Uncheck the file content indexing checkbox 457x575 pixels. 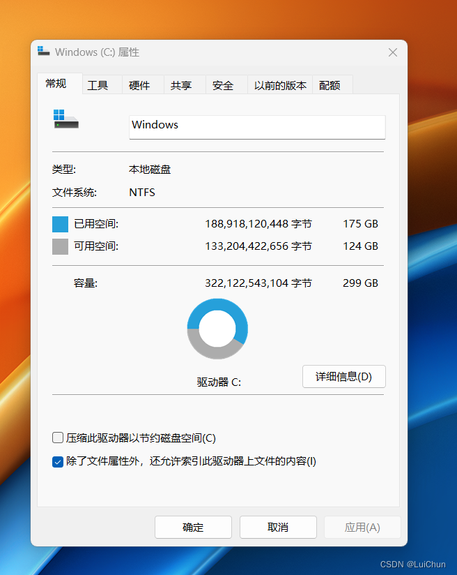(x=58, y=461)
